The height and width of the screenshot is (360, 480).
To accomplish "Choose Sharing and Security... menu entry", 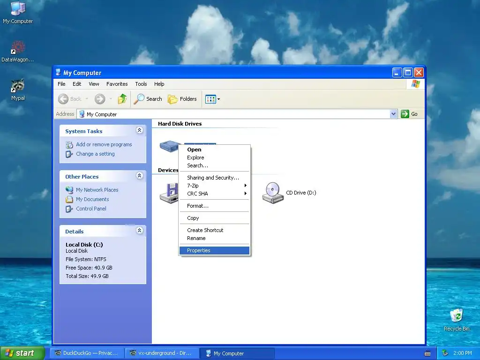I will pos(214,178).
